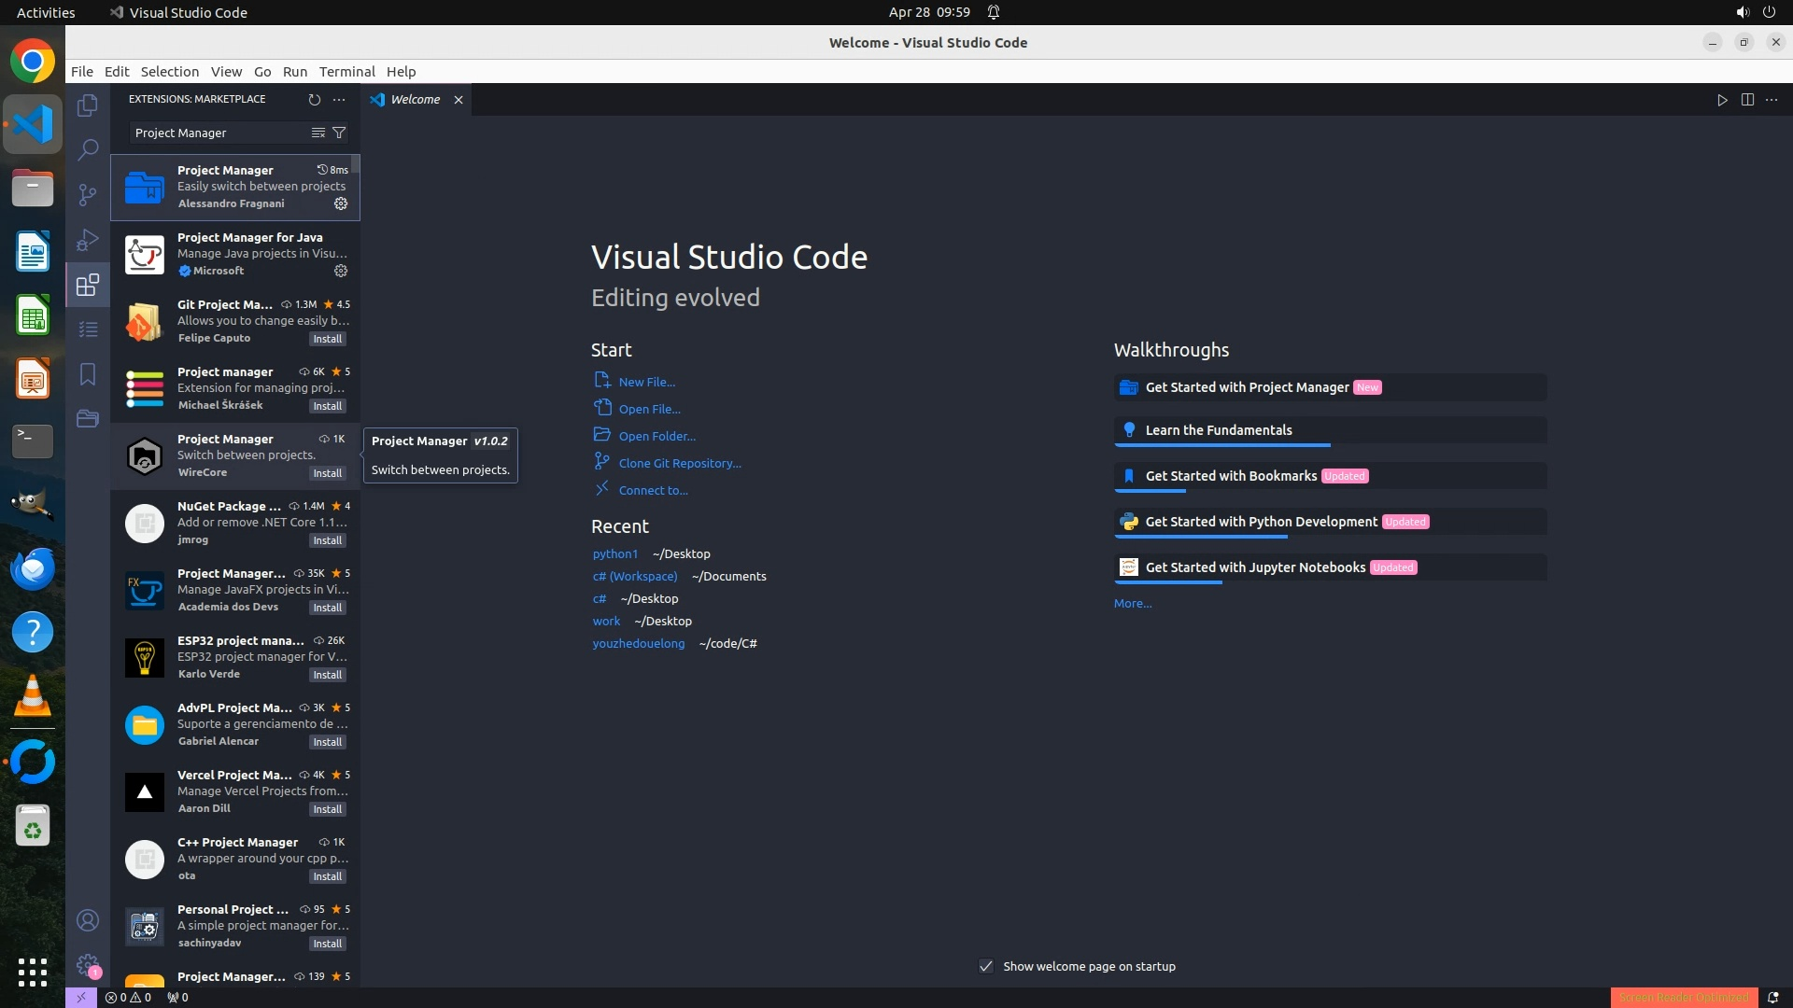This screenshot has height=1008, width=1793.
Task: Select the Welcome editor tab
Action: click(x=415, y=100)
